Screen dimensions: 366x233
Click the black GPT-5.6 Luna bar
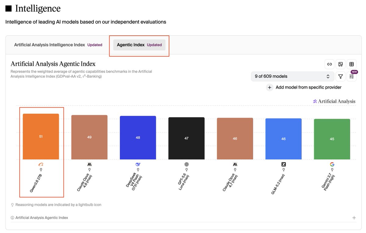[186, 138]
